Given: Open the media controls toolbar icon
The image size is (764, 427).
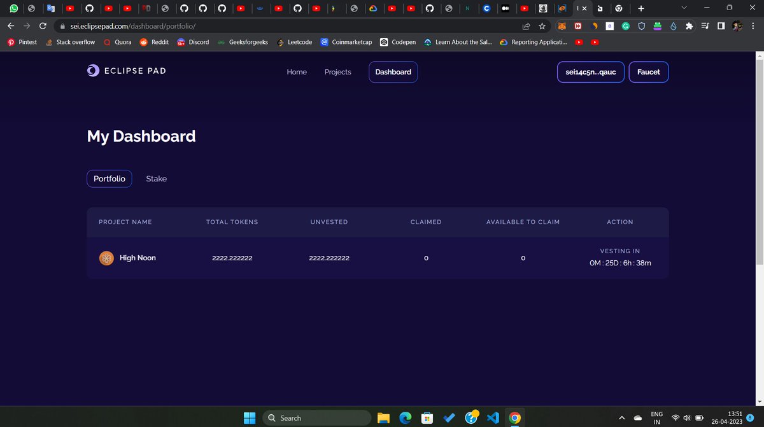Looking at the screenshot, I should tap(705, 26).
